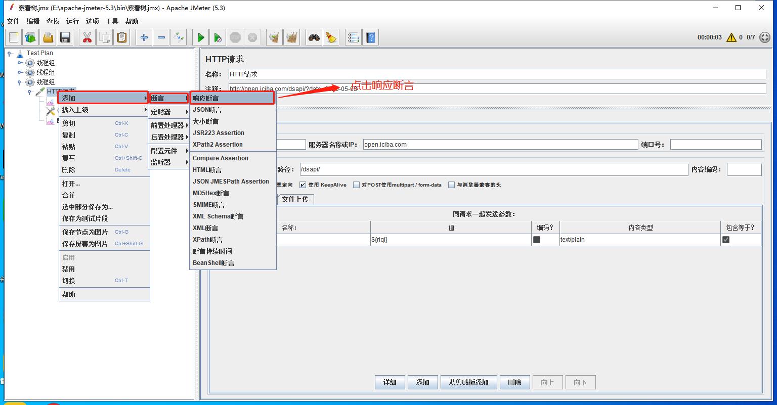Viewport: 777px width, 405px height.
Task: Toggle 包含等于? checkbox in the ${riqi} row
Action: click(726, 240)
